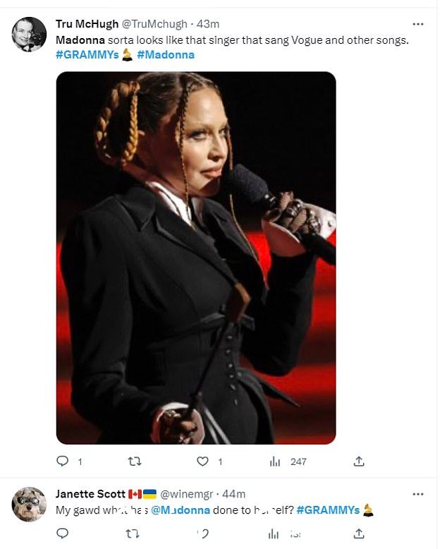Reply to Janette Scott's tweet
The image size is (447, 549).
63,533
